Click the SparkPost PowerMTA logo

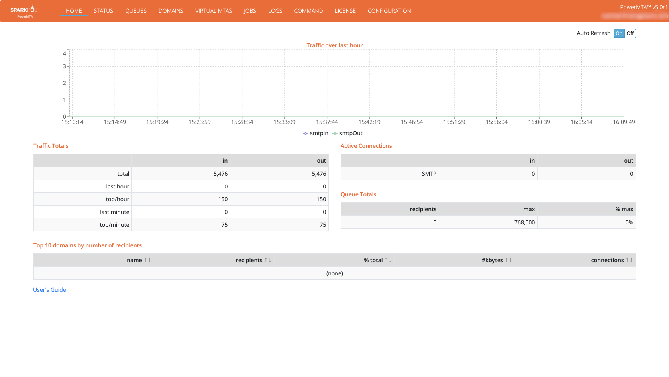25,11
